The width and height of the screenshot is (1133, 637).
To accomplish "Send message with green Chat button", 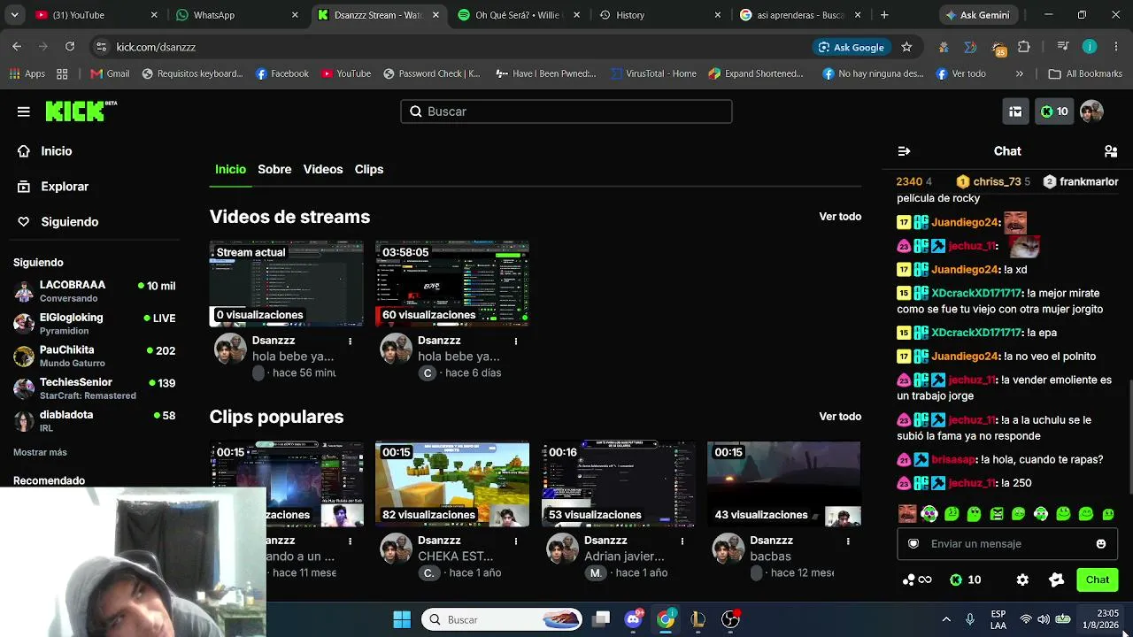I will click(x=1098, y=580).
